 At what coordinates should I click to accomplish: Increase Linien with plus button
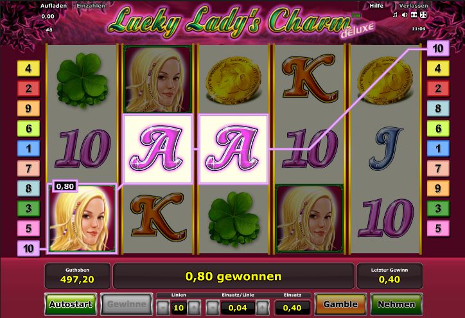point(194,308)
